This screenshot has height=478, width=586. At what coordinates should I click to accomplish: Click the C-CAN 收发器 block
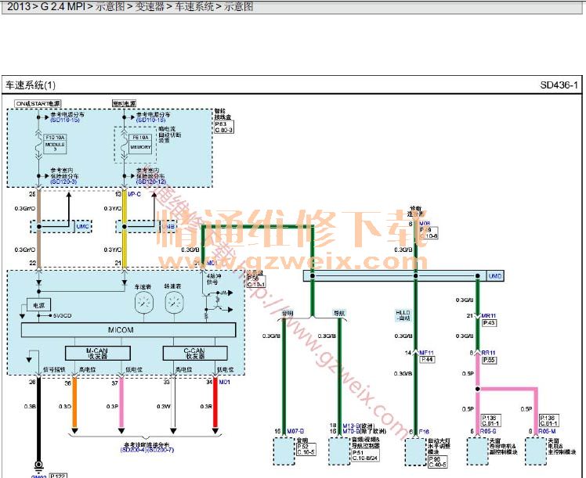pyautogui.click(x=195, y=354)
